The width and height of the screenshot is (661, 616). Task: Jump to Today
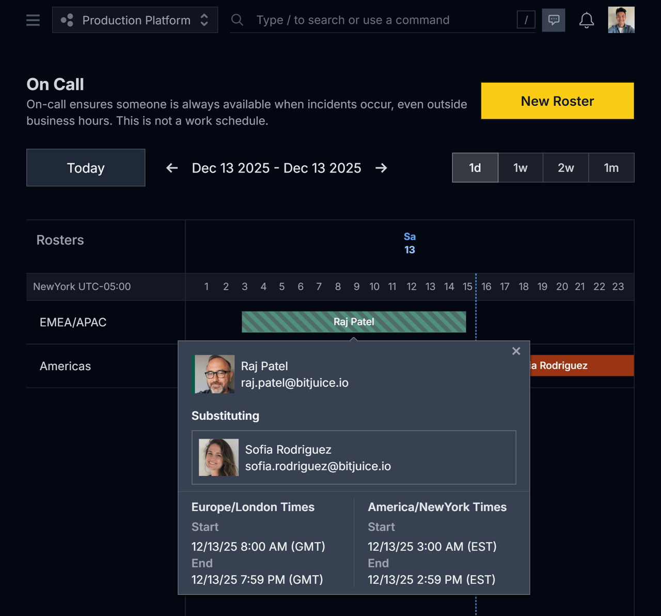click(85, 167)
